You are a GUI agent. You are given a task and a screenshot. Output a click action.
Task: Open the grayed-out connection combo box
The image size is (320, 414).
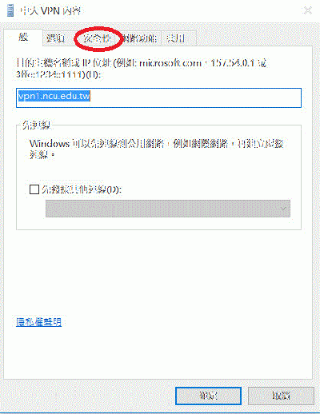click(x=168, y=209)
